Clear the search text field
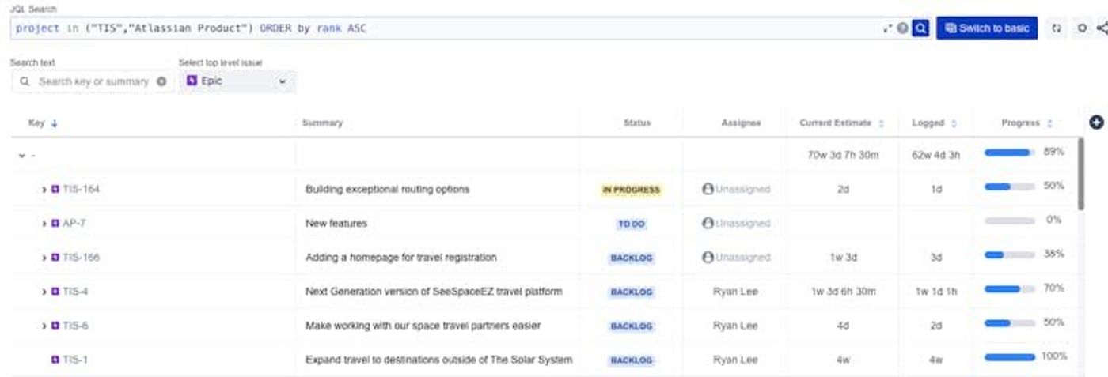This screenshot has height=377, width=1108. (162, 81)
